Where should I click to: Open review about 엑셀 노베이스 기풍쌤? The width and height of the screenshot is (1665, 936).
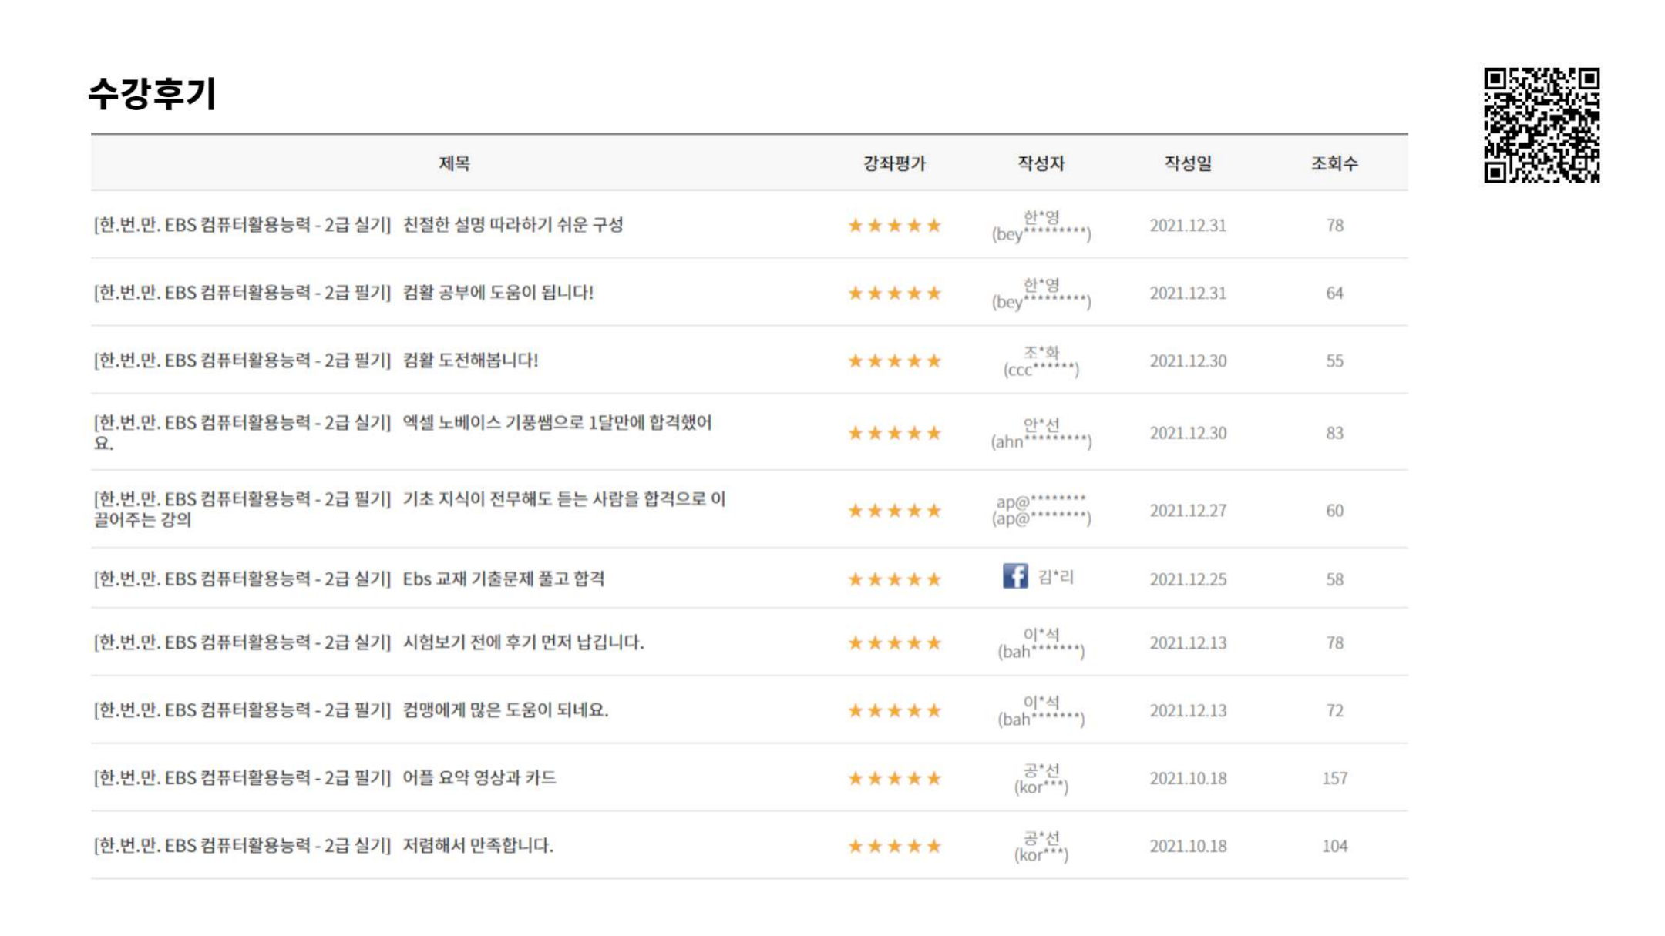557,423
